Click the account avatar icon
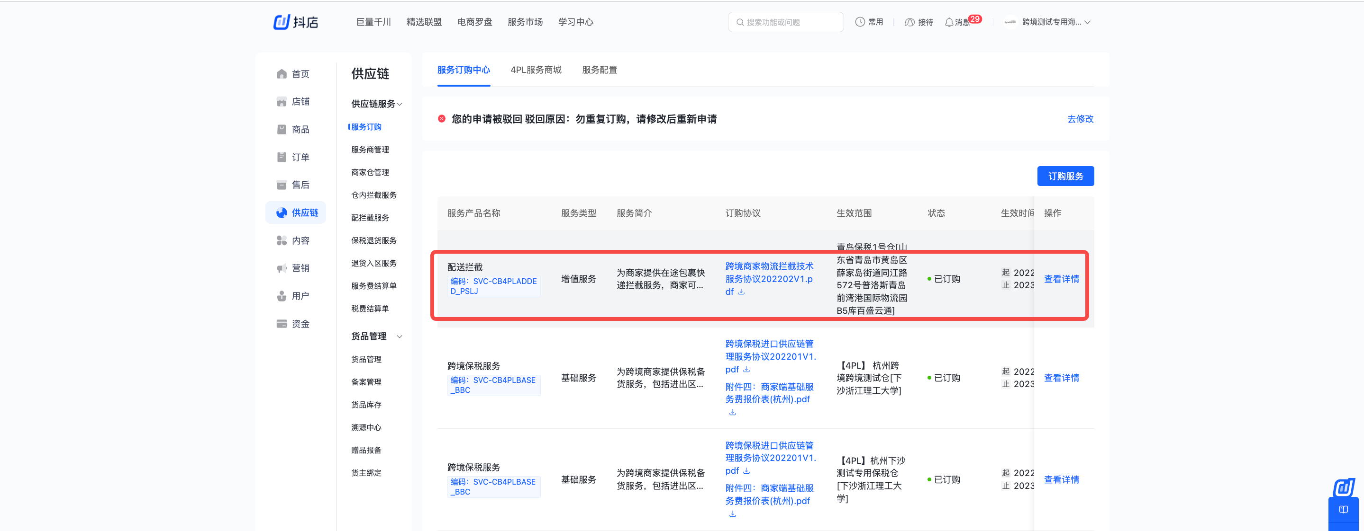This screenshot has height=531, width=1364. (x=1010, y=22)
